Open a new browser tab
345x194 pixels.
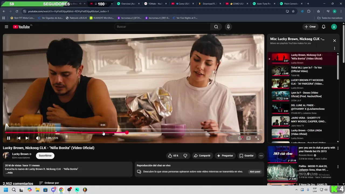308,4
